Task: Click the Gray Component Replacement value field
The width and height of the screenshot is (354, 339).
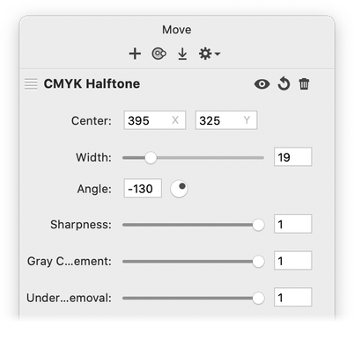Action: pos(293,261)
